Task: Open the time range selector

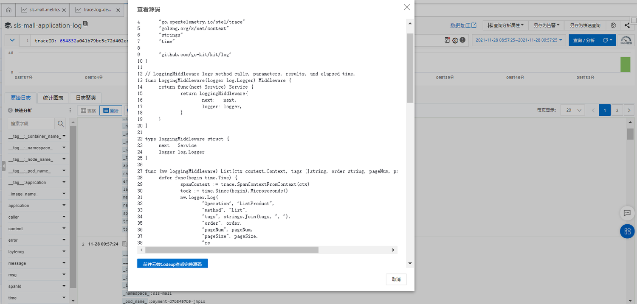Action: [x=519, y=40]
